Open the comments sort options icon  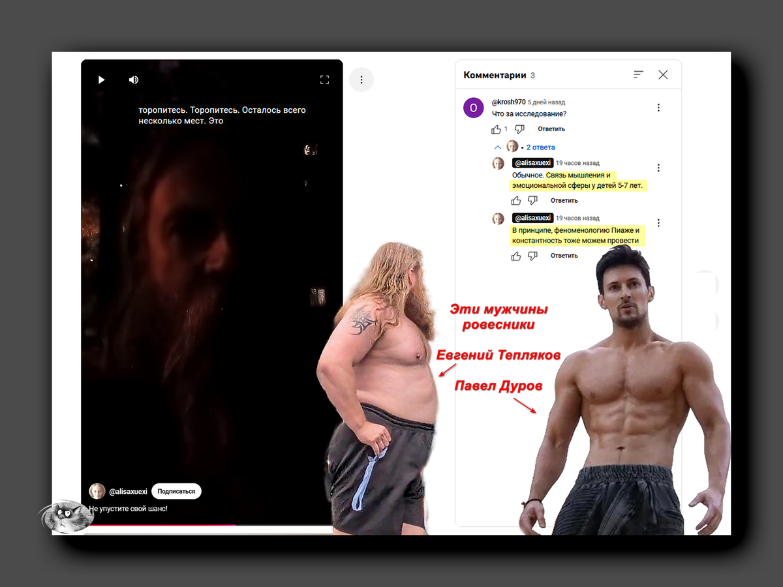(639, 75)
